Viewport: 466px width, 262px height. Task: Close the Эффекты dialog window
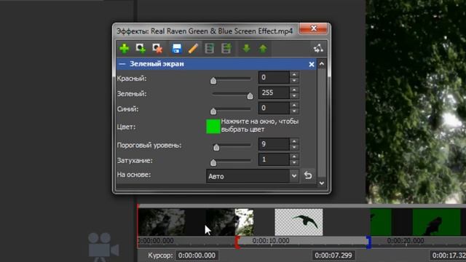pyautogui.click(x=313, y=28)
